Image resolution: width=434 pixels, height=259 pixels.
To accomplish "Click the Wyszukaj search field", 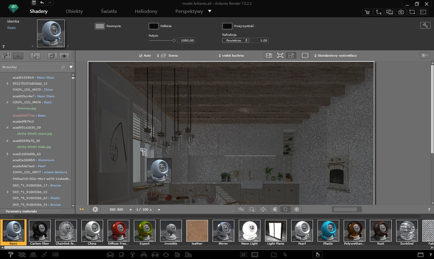I will [x=30, y=67].
